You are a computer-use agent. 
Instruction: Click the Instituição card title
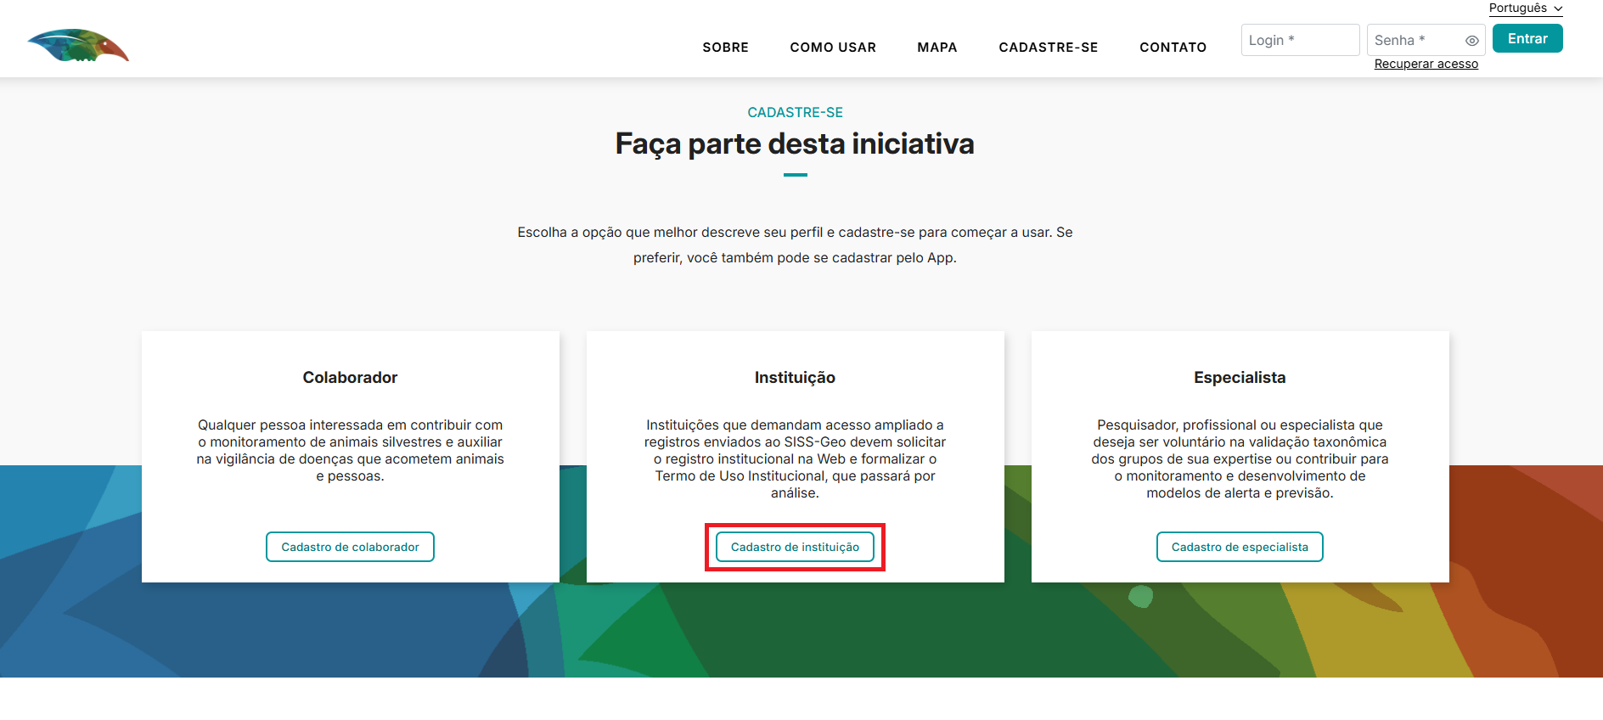(x=795, y=378)
